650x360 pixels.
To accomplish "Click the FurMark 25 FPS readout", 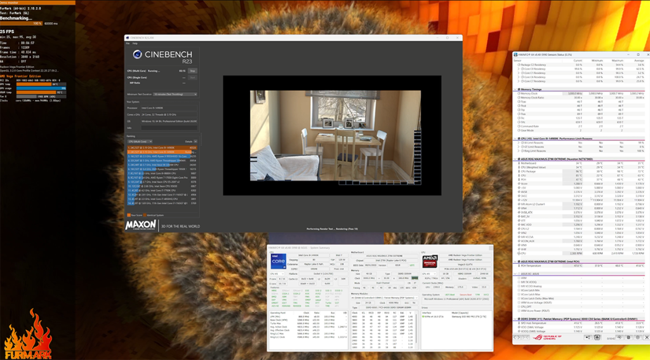I will [8, 32].
